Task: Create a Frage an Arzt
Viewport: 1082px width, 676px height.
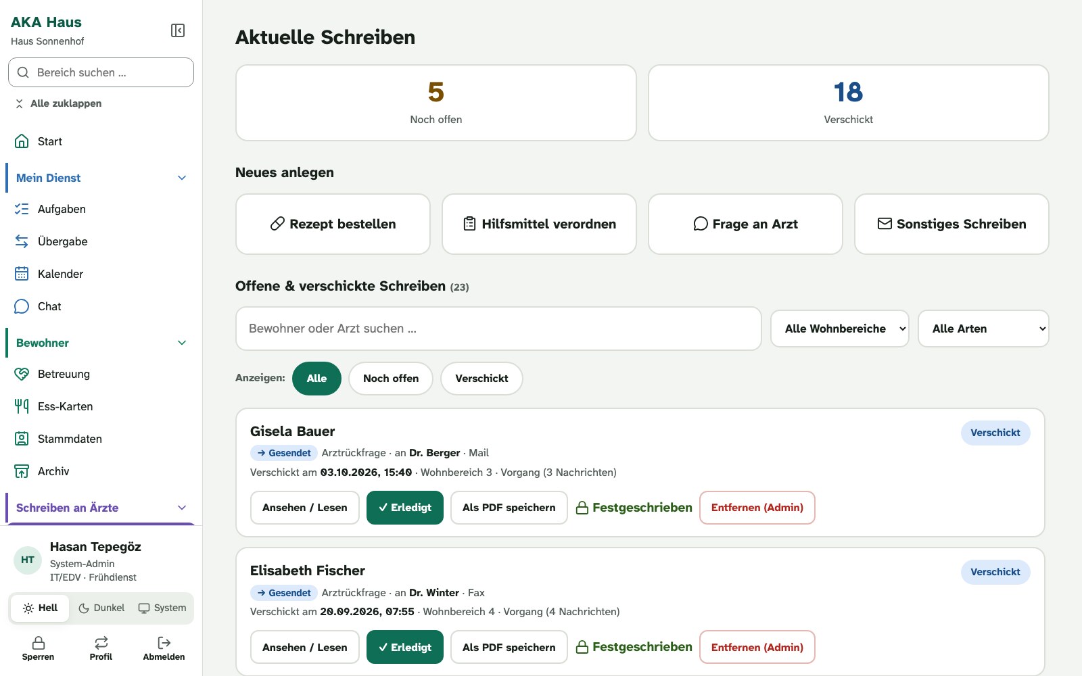Action: click(x=745, y=224)
